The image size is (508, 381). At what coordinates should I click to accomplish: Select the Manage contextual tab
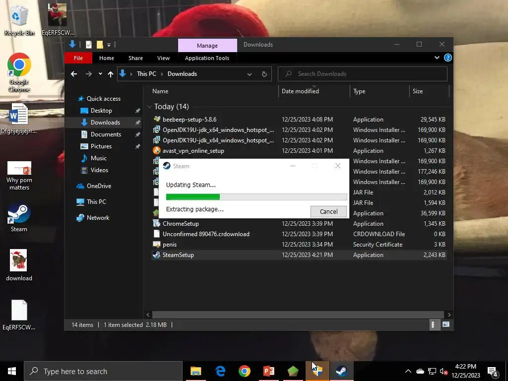[207, 45]
